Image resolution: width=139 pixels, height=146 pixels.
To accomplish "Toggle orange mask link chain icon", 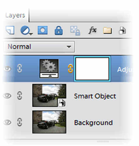I will [71, 69].
